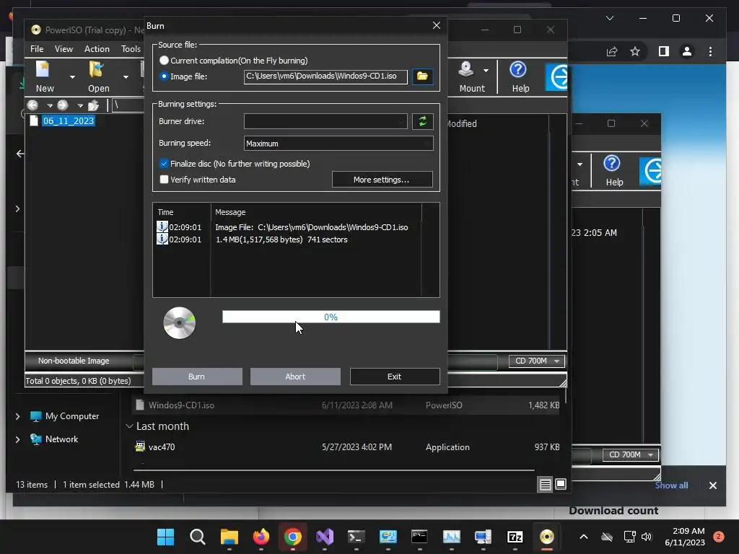Screen dimensions: 739x554
Task: Open 7-Zip from taskbar
Action: 515,537
